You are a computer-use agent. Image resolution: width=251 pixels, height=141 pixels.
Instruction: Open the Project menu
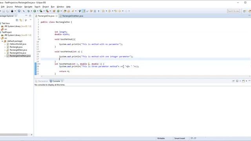45,7
